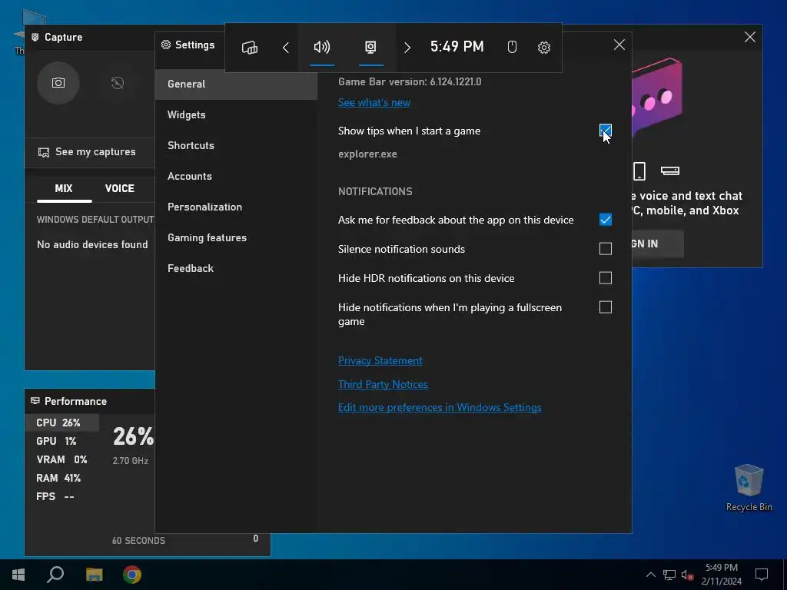
Task: Click the right chevron in the Game Bar toolbar
Action: point(407,48)
